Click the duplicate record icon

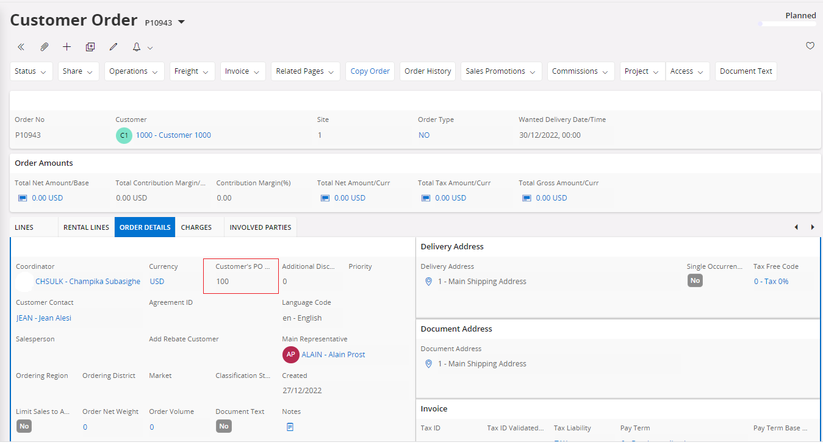click(90, 47)
